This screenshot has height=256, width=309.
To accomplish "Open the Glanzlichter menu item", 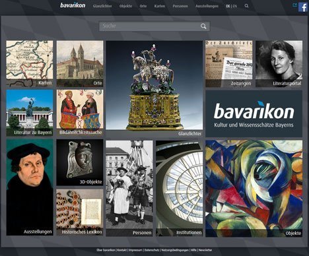I will pyautogui.click(x=102, y=6).
